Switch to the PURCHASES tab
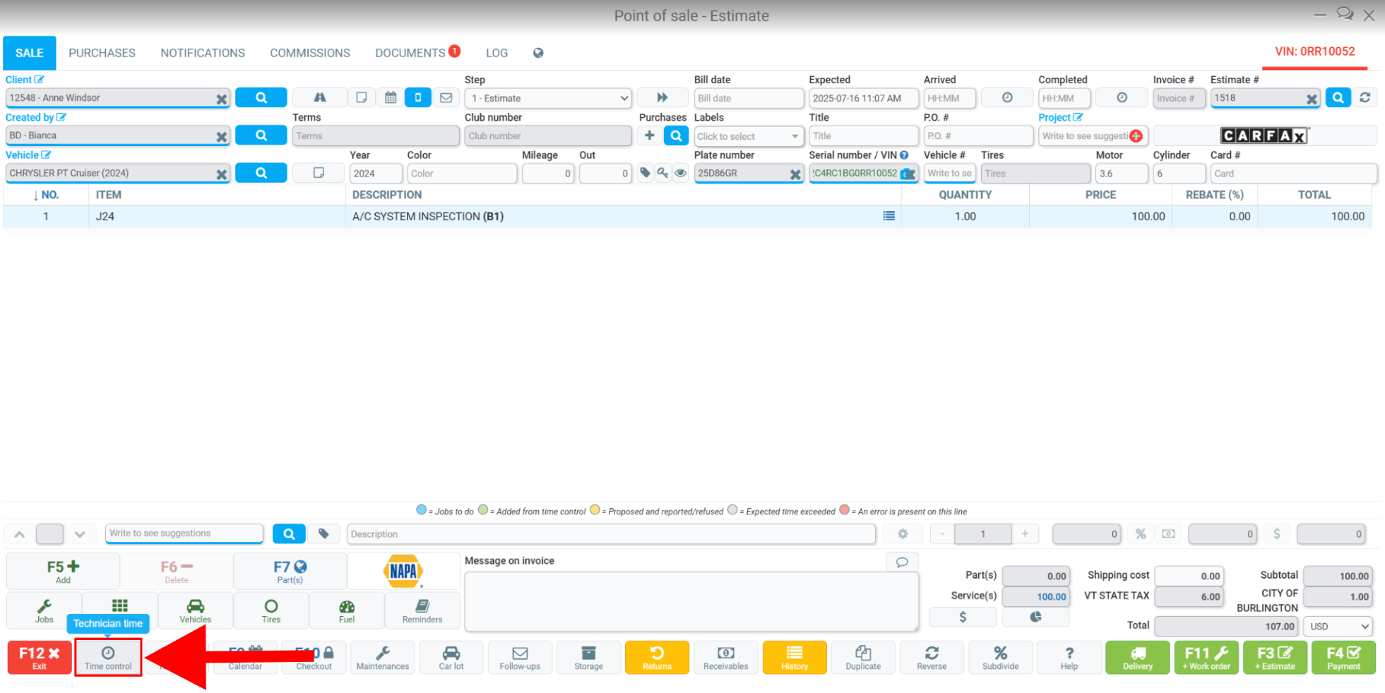Viewport: 1385px width, 693px height. coord(102,53)
